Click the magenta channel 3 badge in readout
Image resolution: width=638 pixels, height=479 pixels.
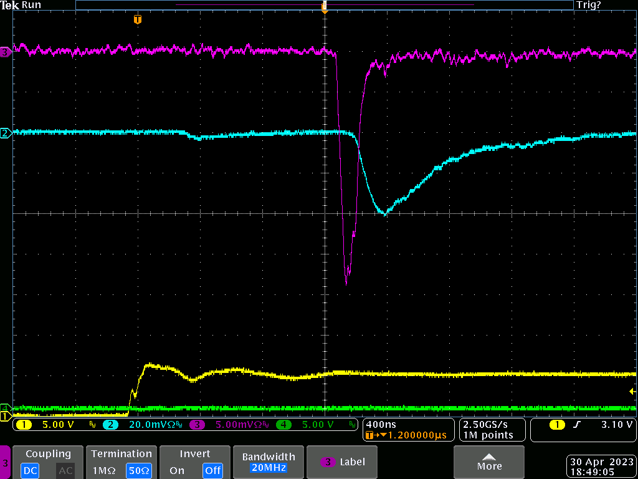(198, 425)
